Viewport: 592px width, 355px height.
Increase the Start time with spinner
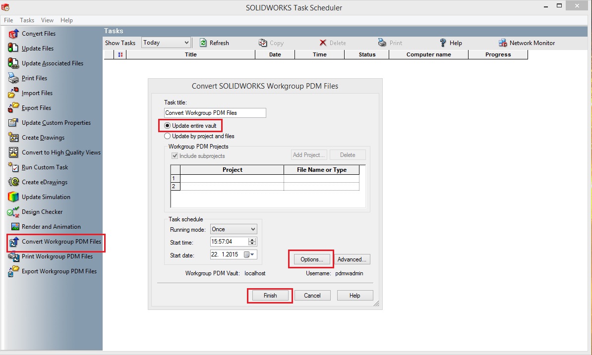pos(252,240)
